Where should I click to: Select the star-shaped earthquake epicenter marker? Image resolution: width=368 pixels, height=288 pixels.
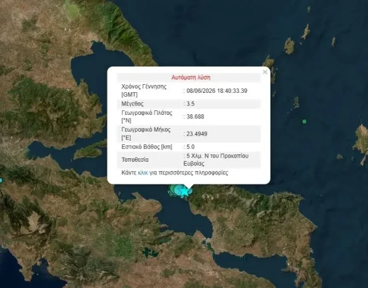pyautogui.click(x=184, y=192)
